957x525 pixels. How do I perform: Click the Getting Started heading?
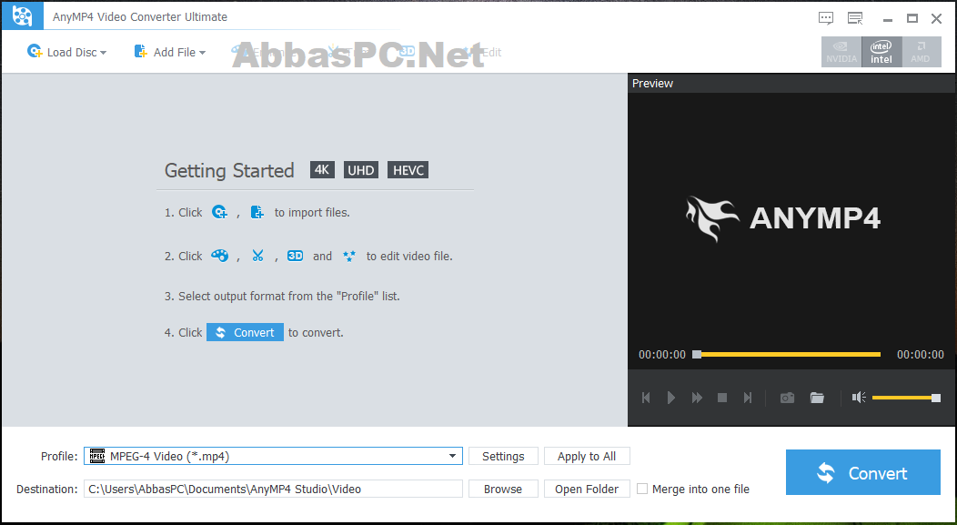229,170
